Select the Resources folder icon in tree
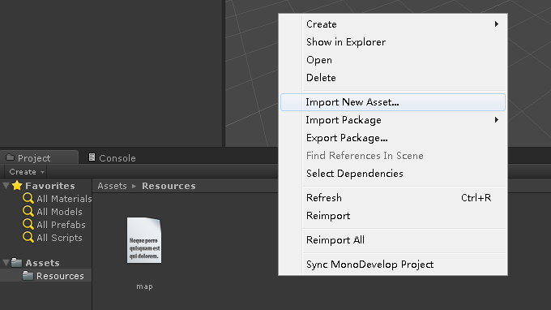The image size is (551, 310). pyautogui.click(x=28, y=276)
